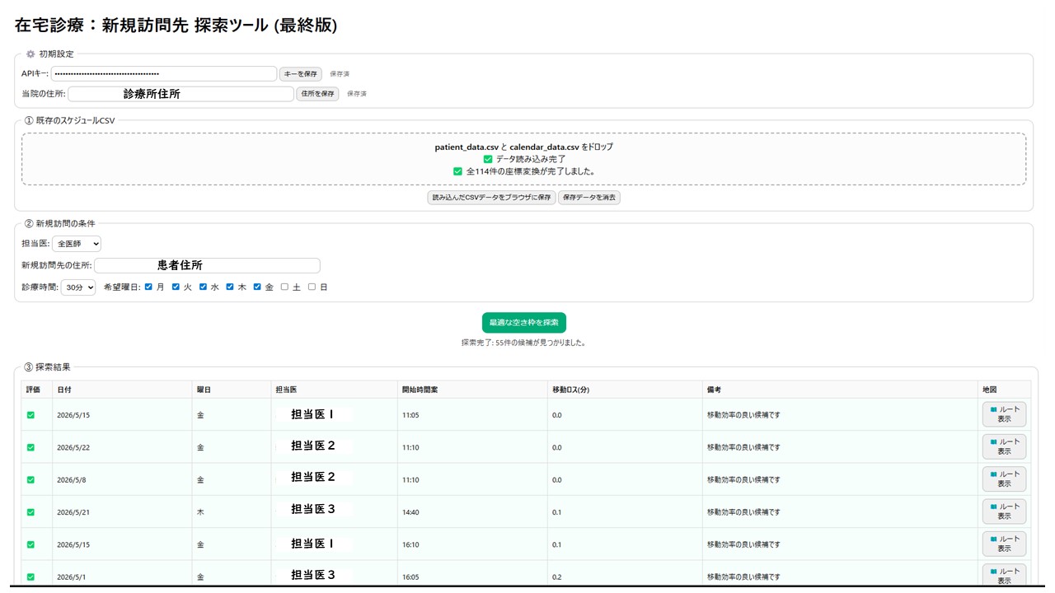Click the 評価 check icon in the 11:05 row
The width and height of the screenshot is (1055, 593).
click(x=31, y=415)
